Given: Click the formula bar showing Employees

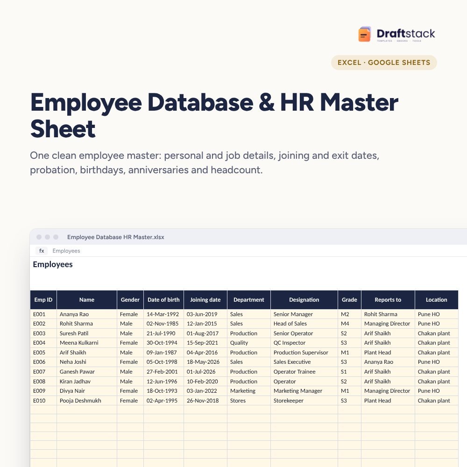Looking at the screenshot, I should click(66, 251).
